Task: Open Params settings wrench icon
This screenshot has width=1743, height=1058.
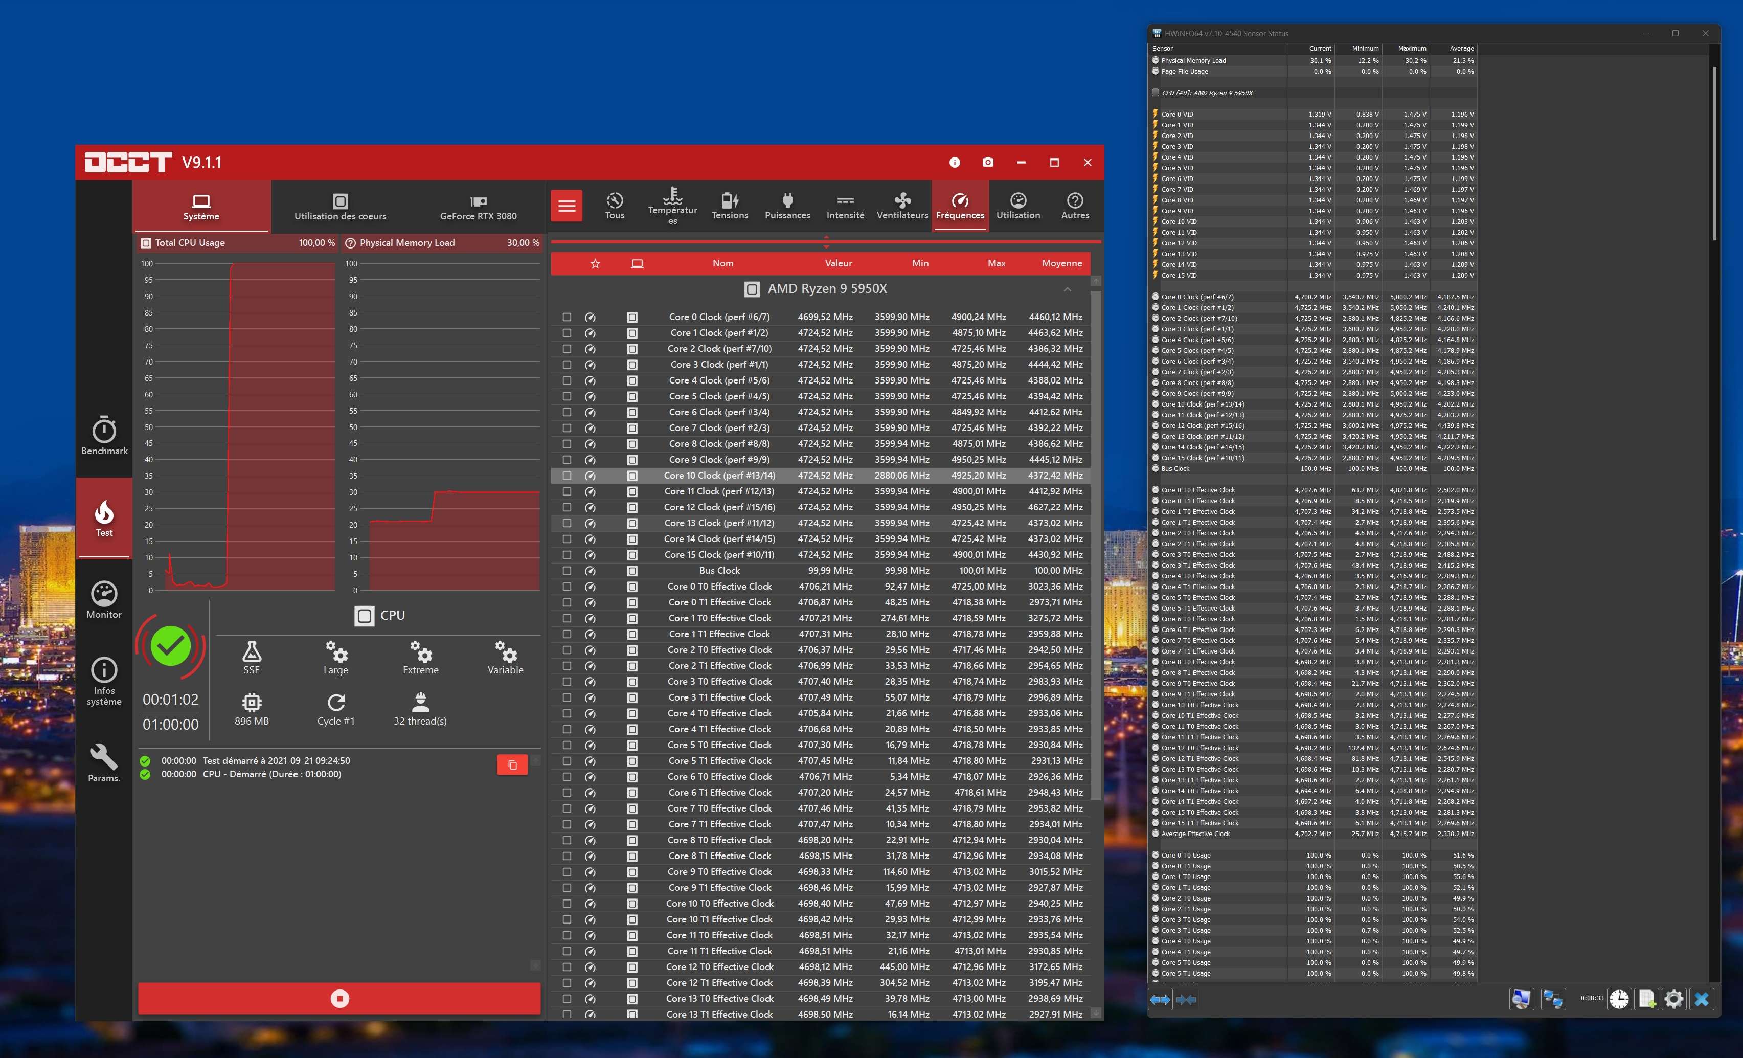Action: pos(104,762)
